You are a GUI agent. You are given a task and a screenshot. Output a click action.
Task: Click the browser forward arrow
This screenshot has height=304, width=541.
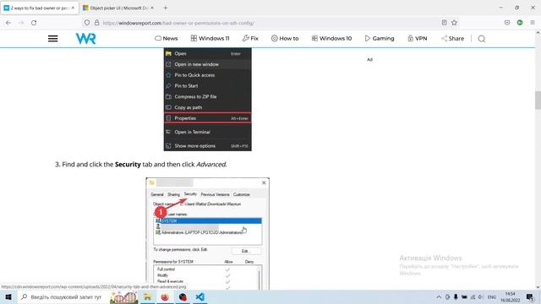[x=21, y=23]
